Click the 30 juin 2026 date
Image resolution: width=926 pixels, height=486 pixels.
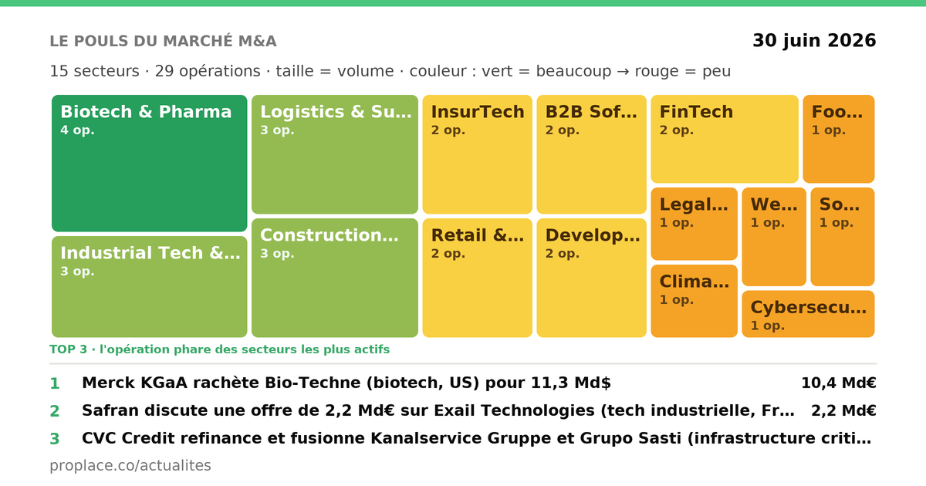click(814, 41)
